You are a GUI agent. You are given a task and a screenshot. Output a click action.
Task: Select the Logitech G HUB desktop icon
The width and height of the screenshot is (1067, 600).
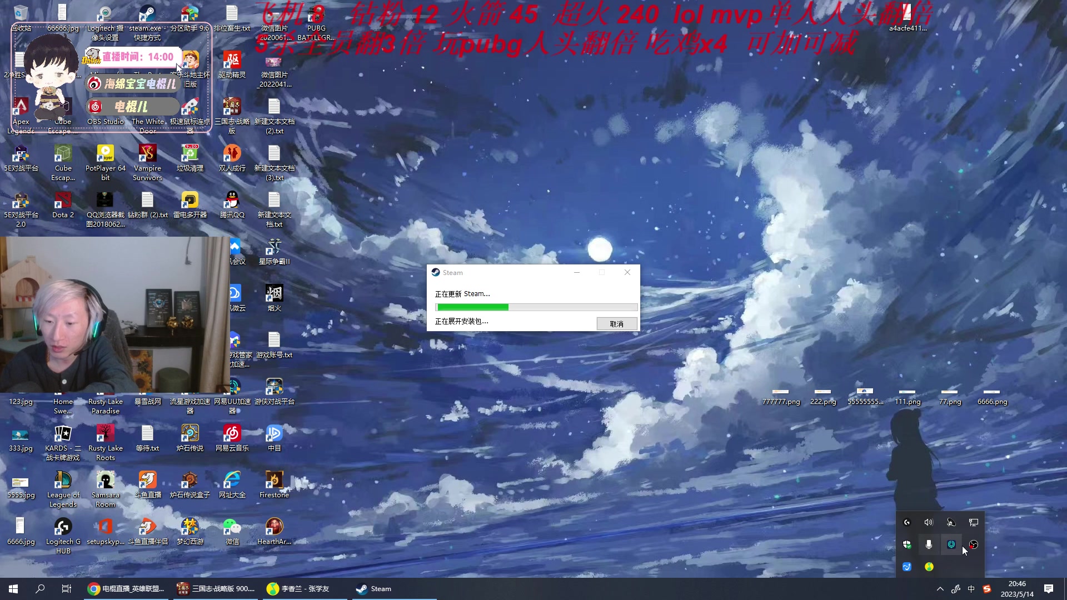pyautogui.click(x=63, y=536)
